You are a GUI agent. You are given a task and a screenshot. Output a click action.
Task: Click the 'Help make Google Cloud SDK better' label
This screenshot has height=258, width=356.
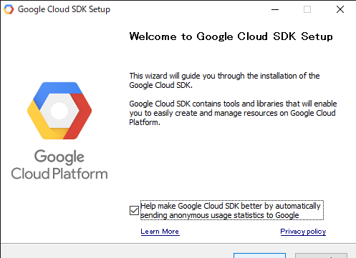click(x=232, y=210)
